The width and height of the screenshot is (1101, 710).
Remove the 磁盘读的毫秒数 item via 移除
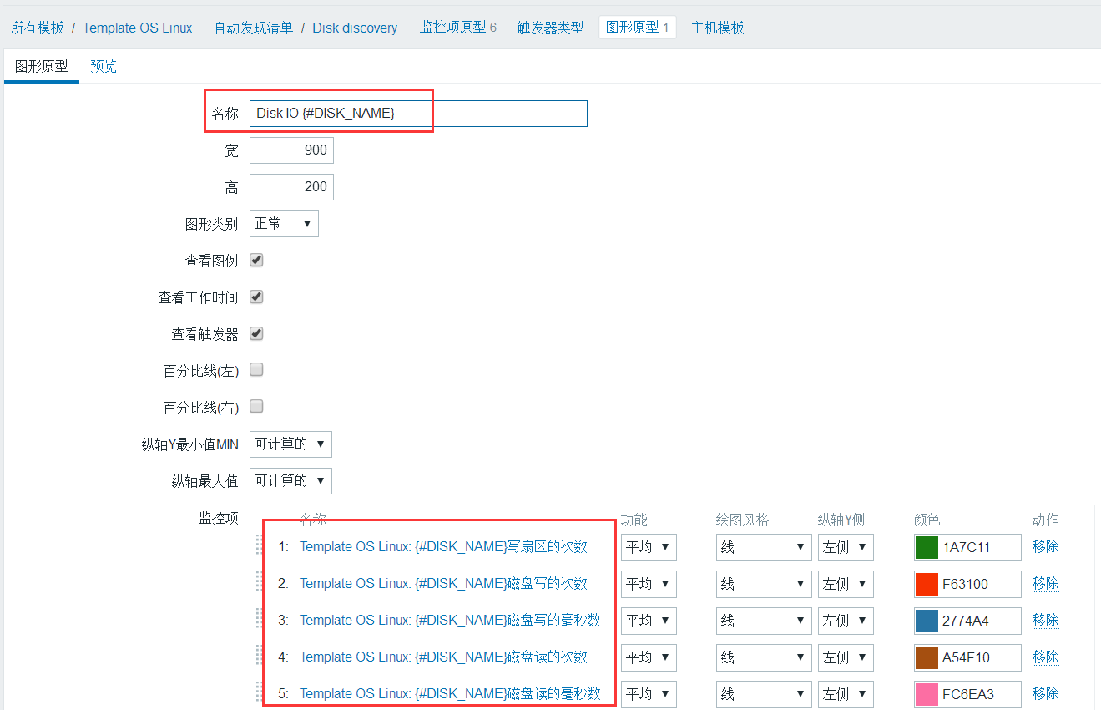(1045, 694)
